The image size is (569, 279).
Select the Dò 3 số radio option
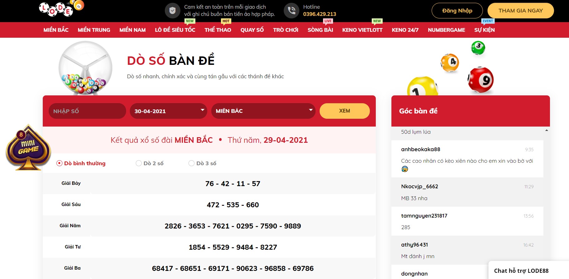(192, 163)
